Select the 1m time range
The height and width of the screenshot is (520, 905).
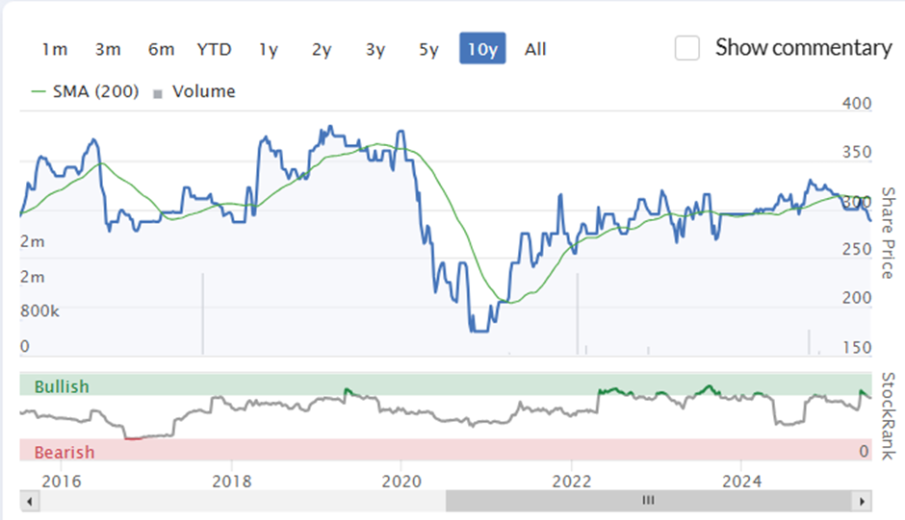pyautogui.click(x=54, y=50)
